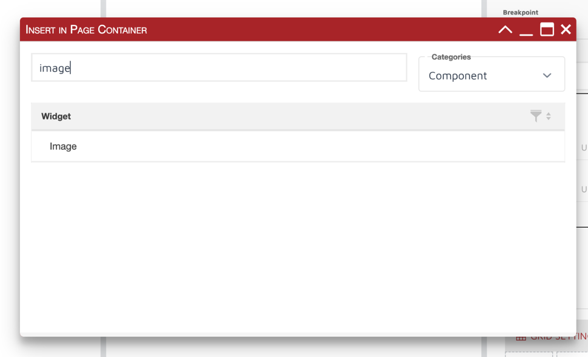This screenshot has height=357, width=588.
Task: Click the sort arrows icon beside the filter
Action: point(549,116)
